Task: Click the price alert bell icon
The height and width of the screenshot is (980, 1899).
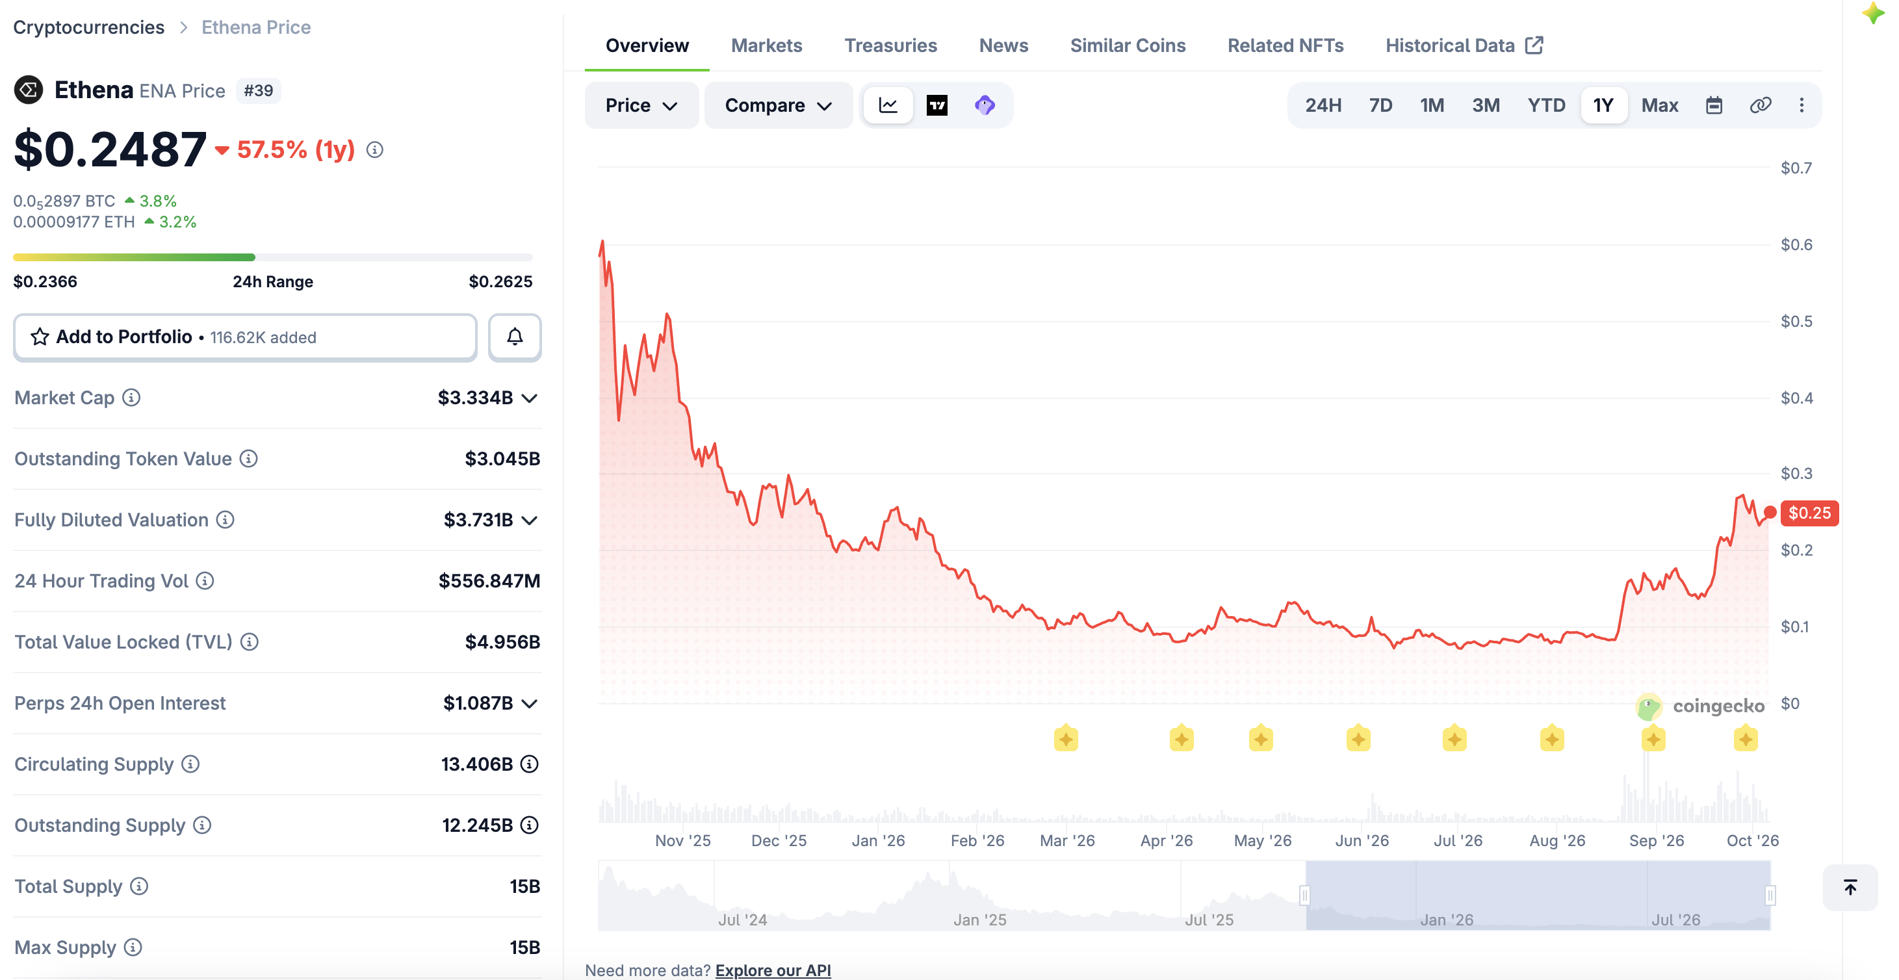Action: [515, 337]
